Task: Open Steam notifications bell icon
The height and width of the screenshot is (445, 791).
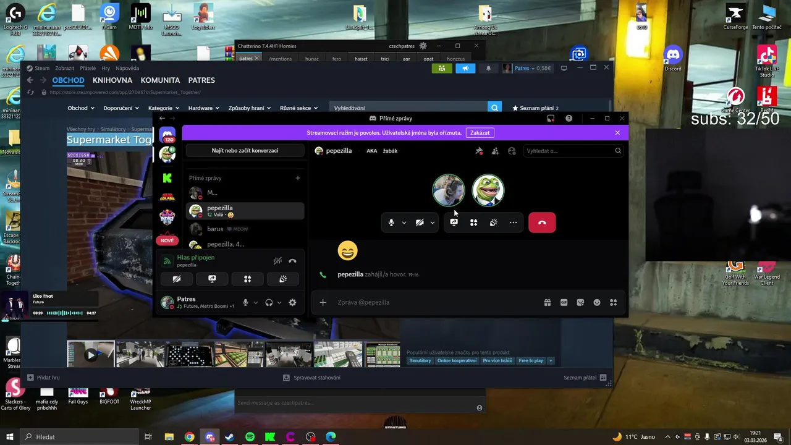Action: pos(488,68)
